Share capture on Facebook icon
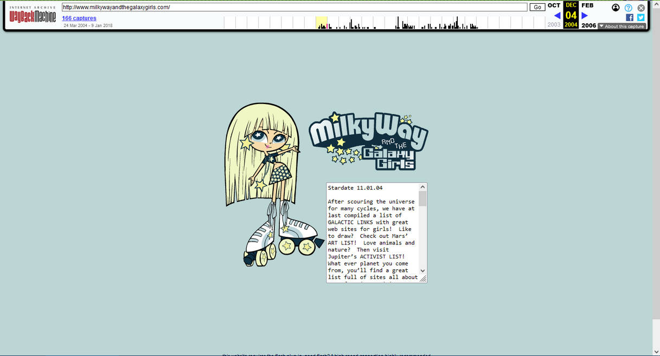The width and height of the screenshot is (660, 356). [630, 17]
